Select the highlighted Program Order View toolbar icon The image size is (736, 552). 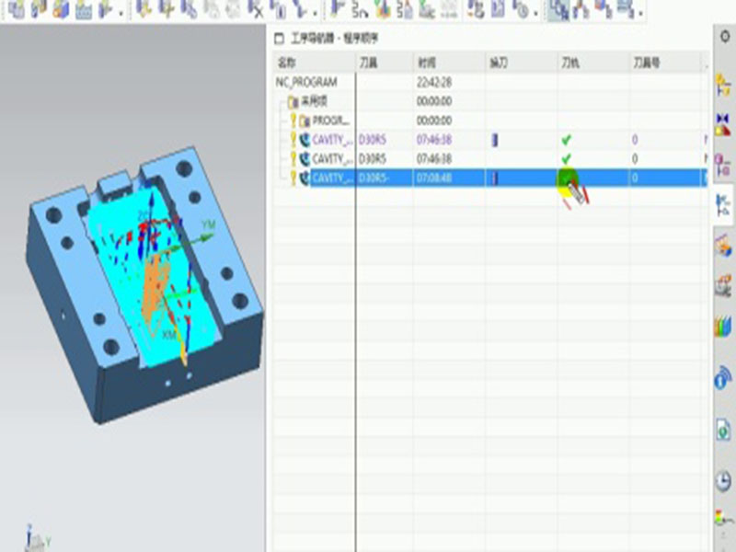pos(558,10)
